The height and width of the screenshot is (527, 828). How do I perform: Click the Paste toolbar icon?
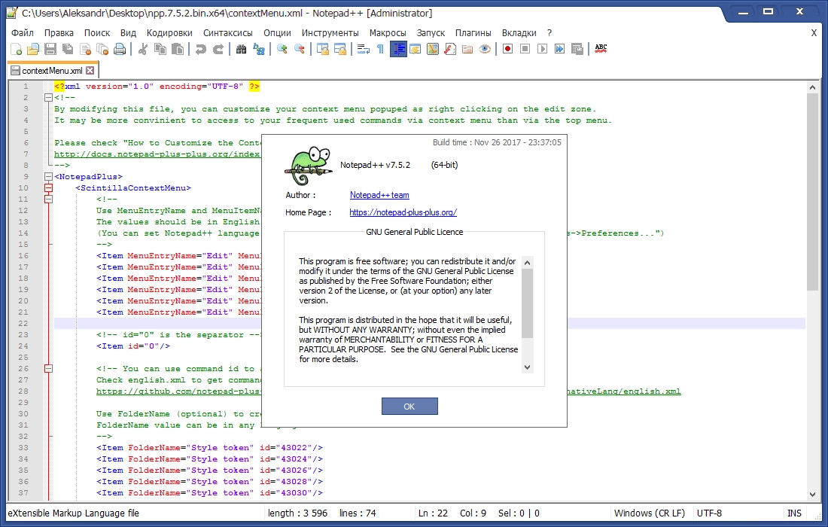click(x=178, y=49)
